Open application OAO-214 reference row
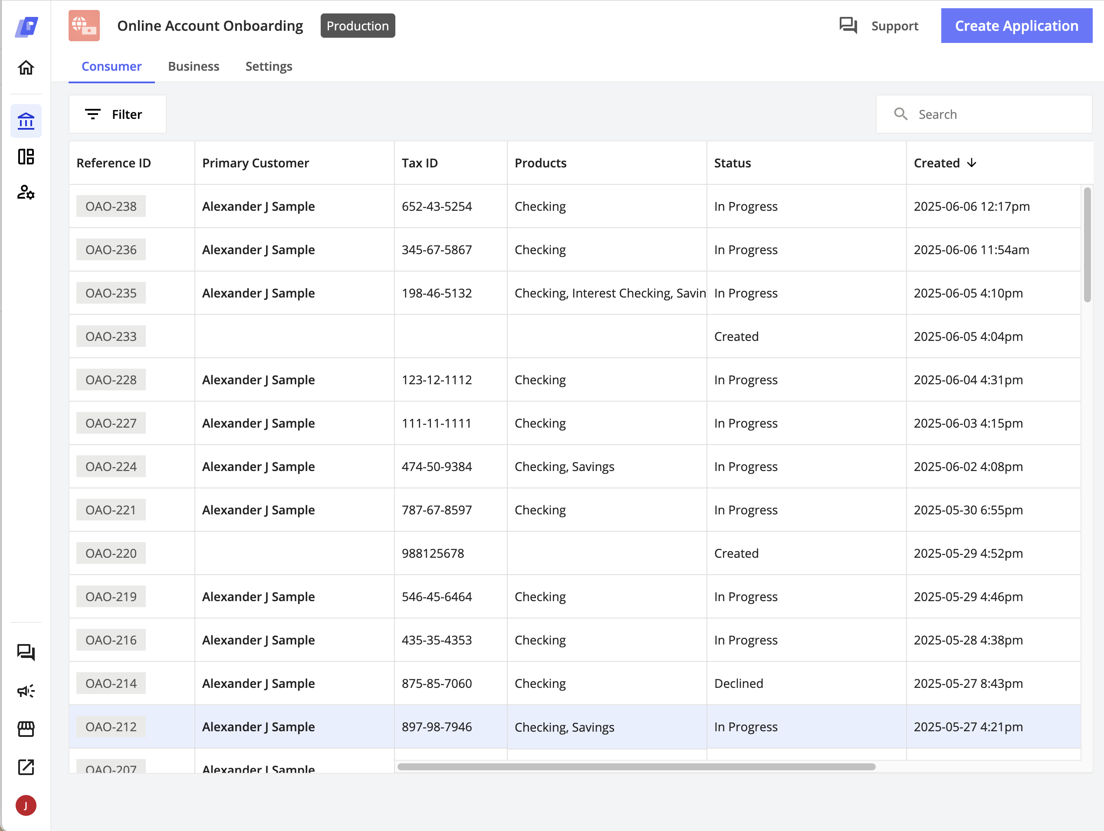Viewport: 1104px width, 831px height. click(x=111, y=684)
